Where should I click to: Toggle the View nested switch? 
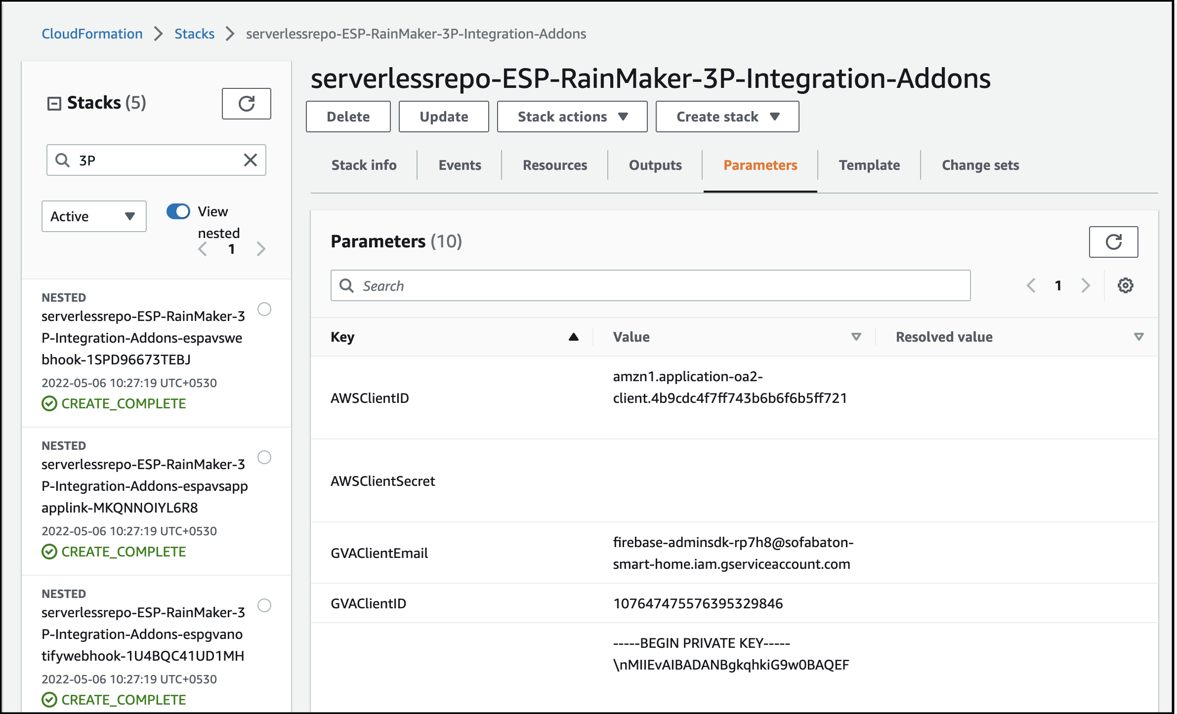[x=178, y=211]
